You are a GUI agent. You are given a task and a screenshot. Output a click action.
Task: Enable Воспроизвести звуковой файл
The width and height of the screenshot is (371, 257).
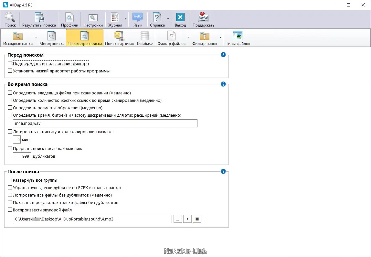click(10, 210)
